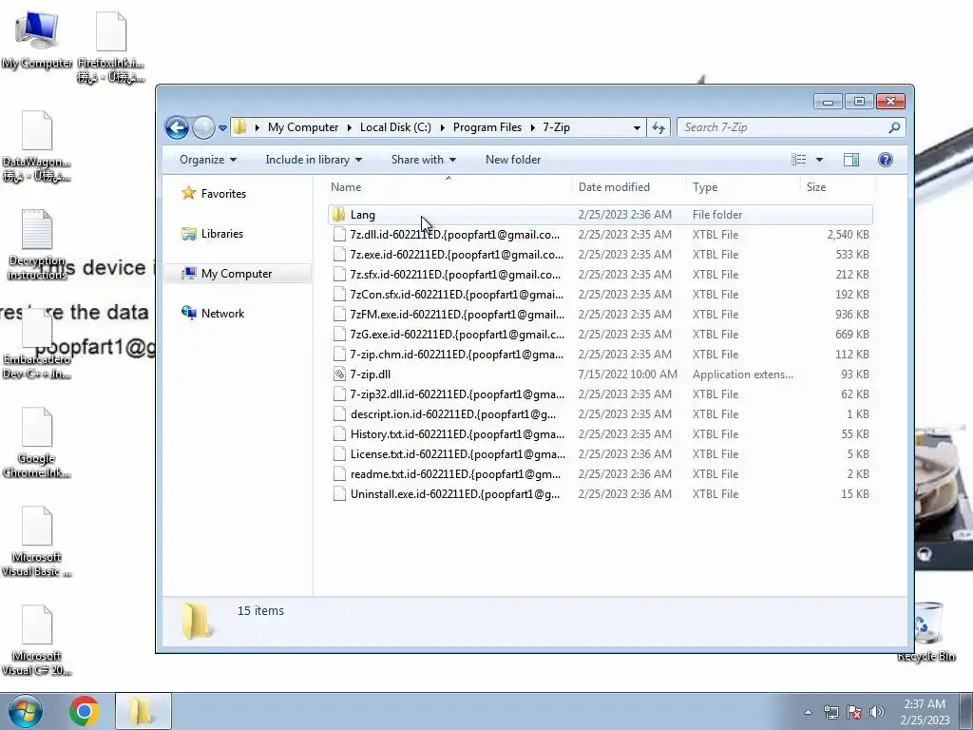This screenshot has height=730, width=973.
Task: Show the preview pane
Action: click(x=851, y=160)
